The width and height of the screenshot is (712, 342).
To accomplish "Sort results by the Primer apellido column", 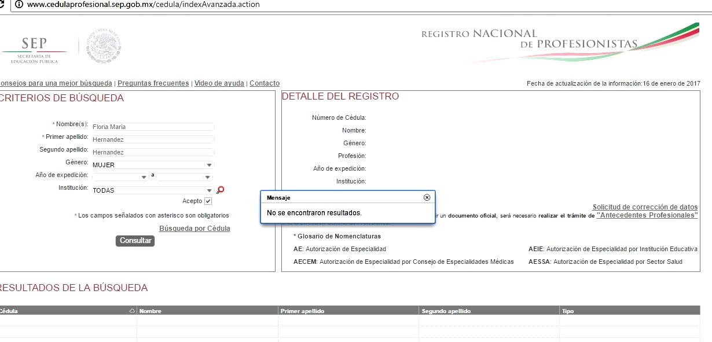I will point(302,311).
